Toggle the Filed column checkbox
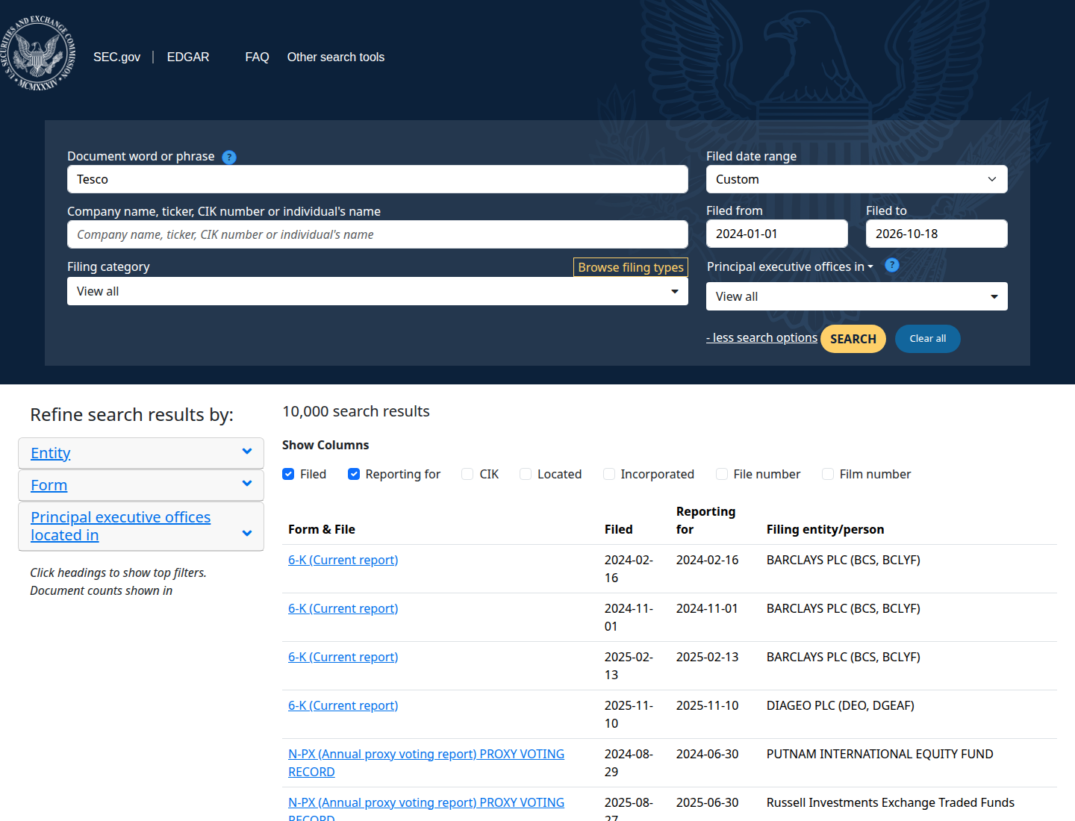This screenshot has width=1075, height=821. click(x=288, y=474)
